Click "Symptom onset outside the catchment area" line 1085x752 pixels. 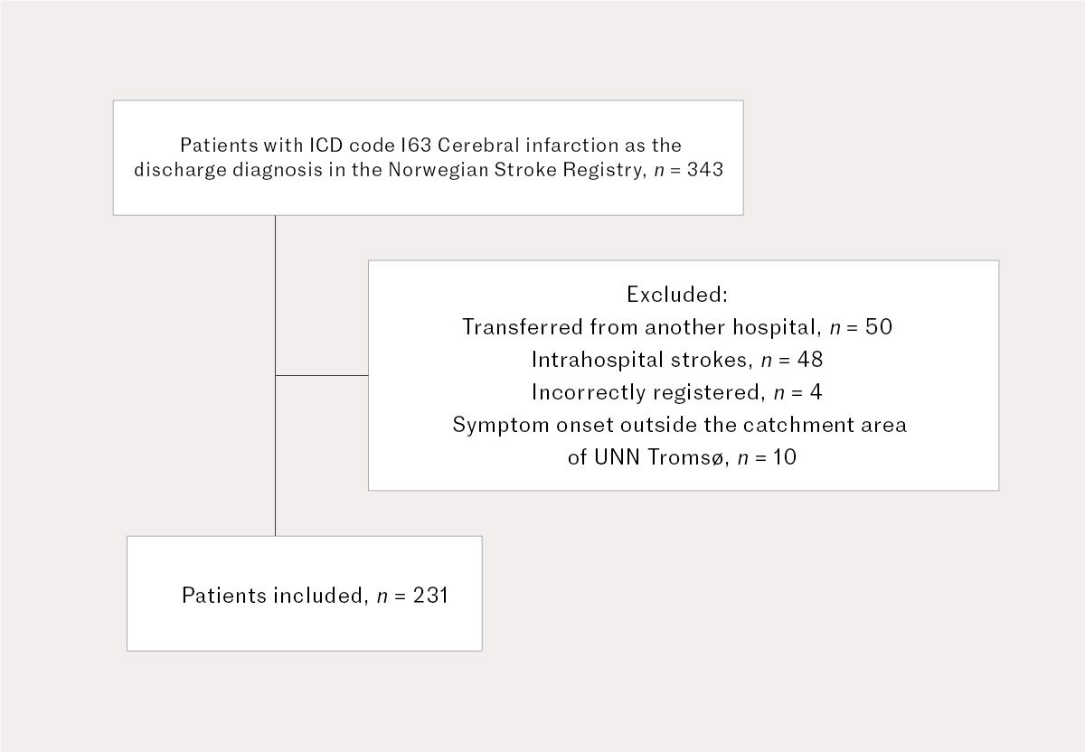[x=679, y=425]
